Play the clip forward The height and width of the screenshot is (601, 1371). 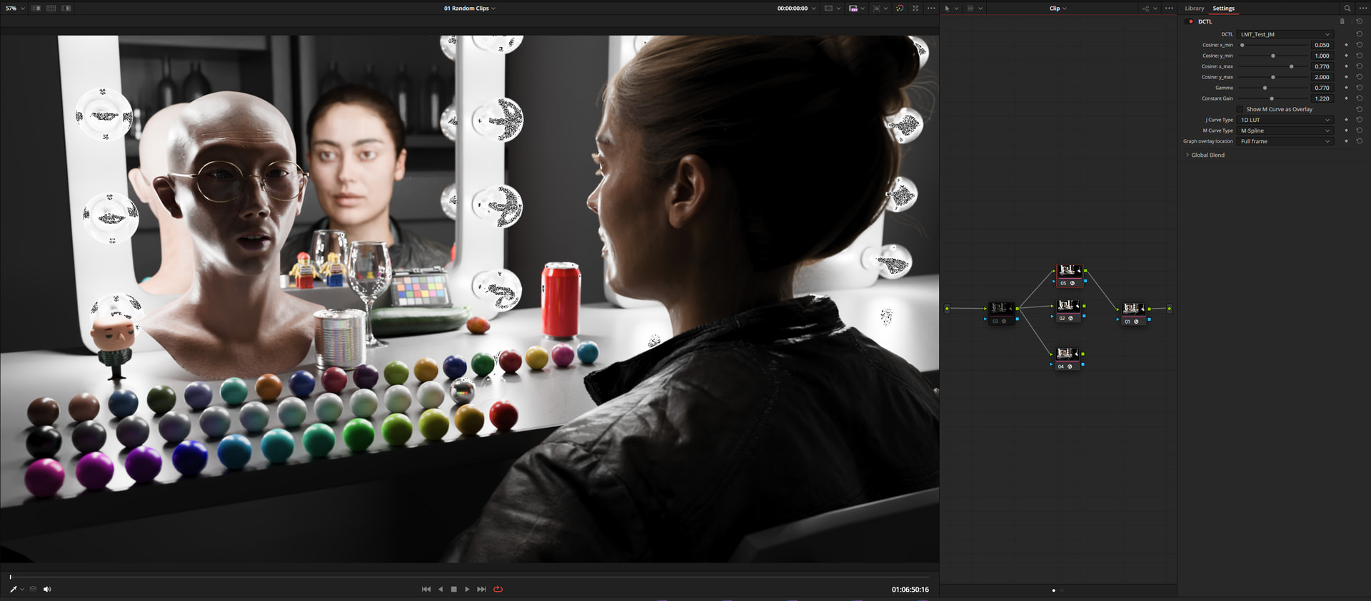(x=467, y=589)
